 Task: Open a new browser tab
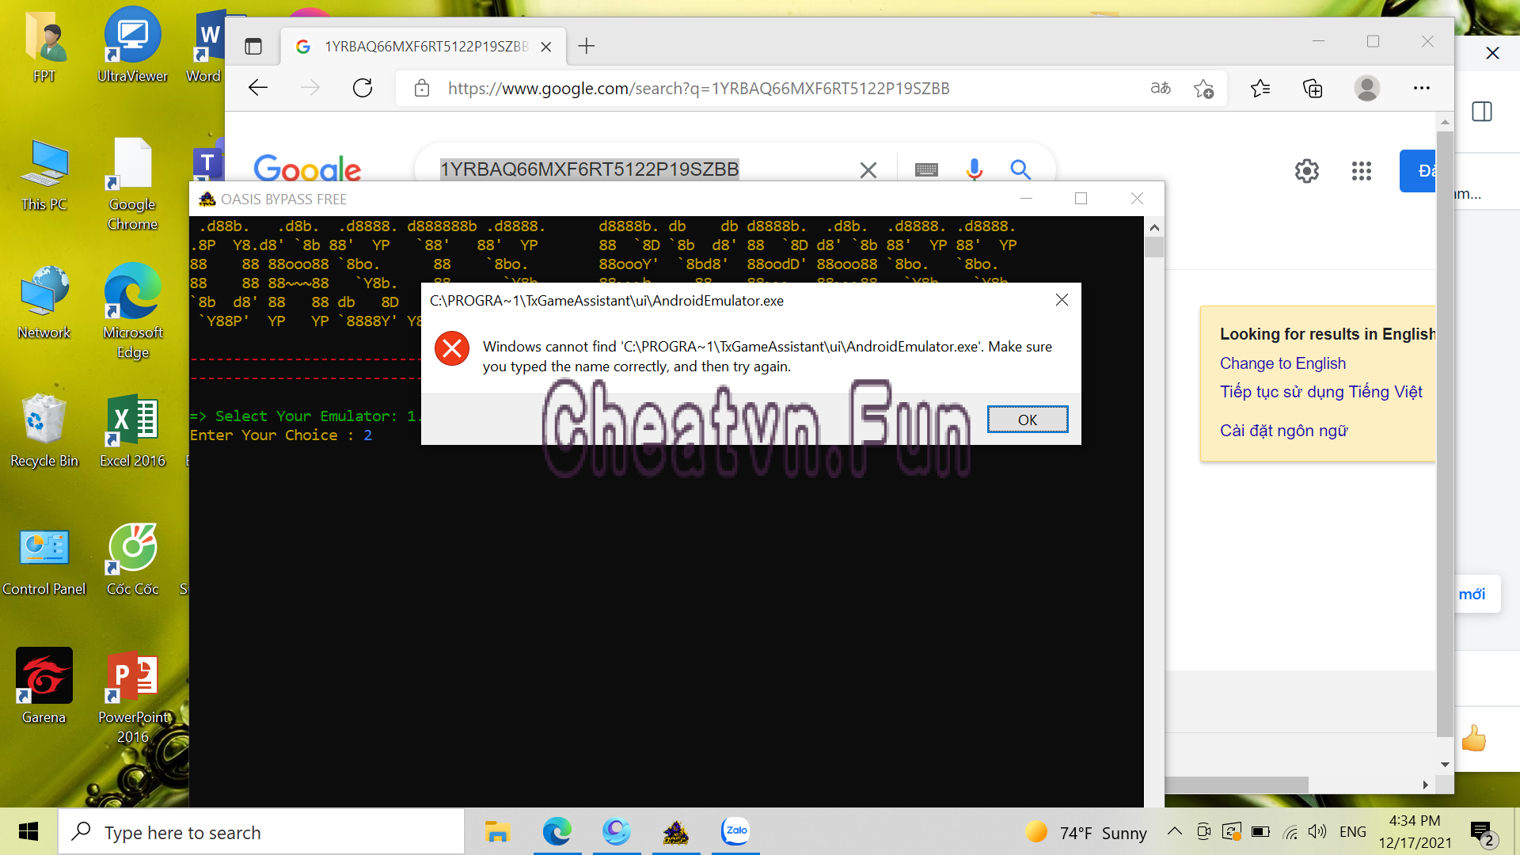pos(586,47)
